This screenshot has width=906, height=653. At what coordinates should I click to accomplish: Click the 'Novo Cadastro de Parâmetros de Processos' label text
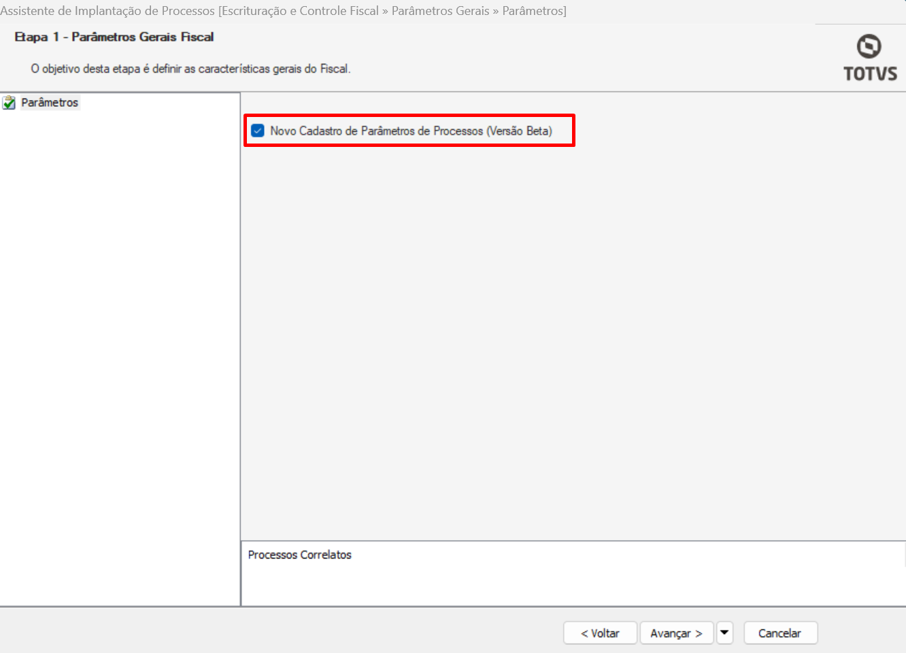pyautogui.click(x=411, y=131)
